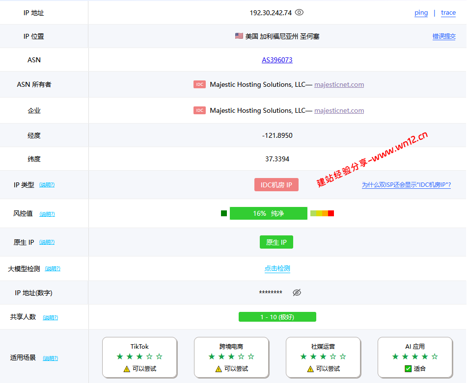Click the US flag icon in the IP 位置 row
468x383 pixels.
[x=239, y=36]
